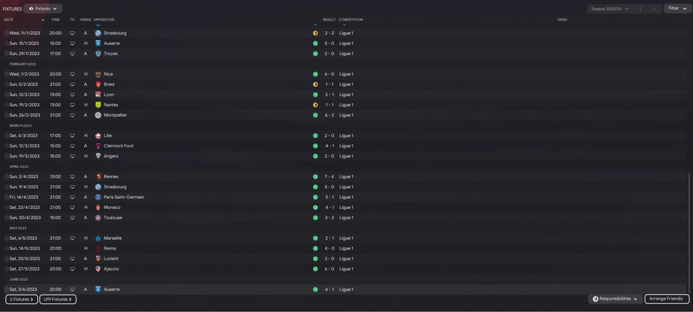Image resolution: width=693 pixels, height=312 pixels.
Task: Open the Responsibilities menu
Action: point(615,299)
